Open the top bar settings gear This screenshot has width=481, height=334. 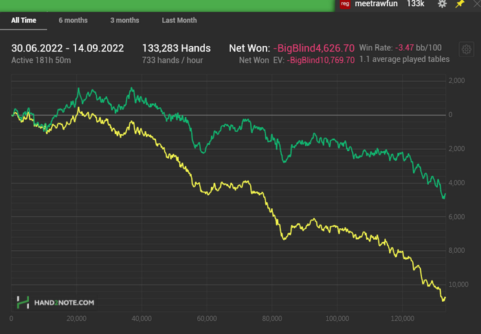(442, 3)
